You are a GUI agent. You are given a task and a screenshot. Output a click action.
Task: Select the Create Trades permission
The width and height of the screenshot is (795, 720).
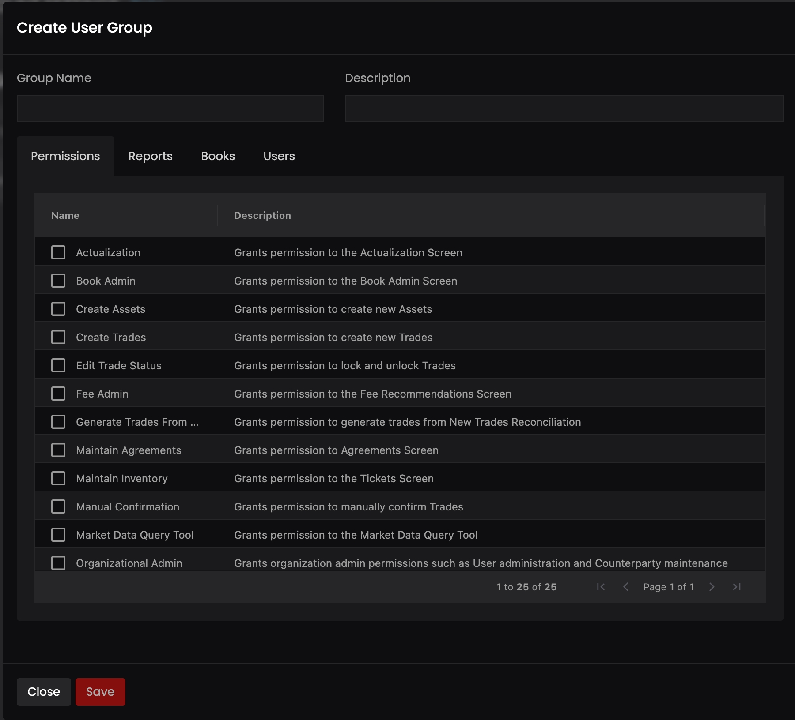point(58,337)
